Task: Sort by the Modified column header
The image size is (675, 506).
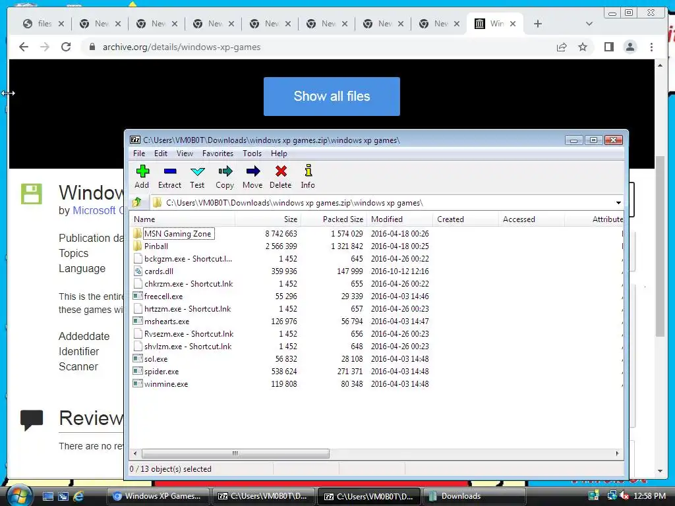Action: [399, 219]
